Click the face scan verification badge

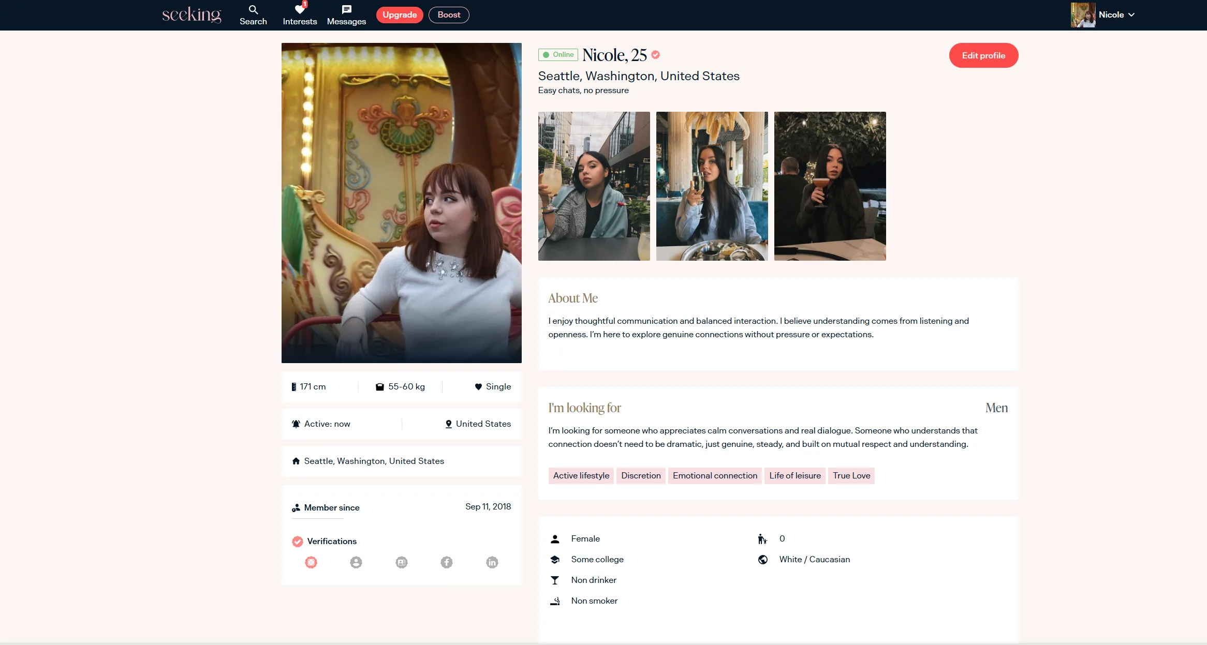(311, 562)
